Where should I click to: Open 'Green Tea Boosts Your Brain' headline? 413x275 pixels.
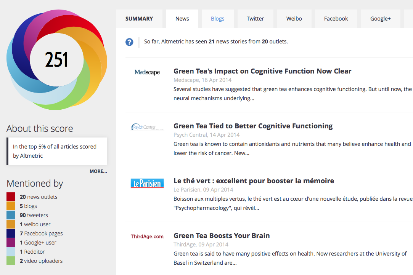[222, 236]
